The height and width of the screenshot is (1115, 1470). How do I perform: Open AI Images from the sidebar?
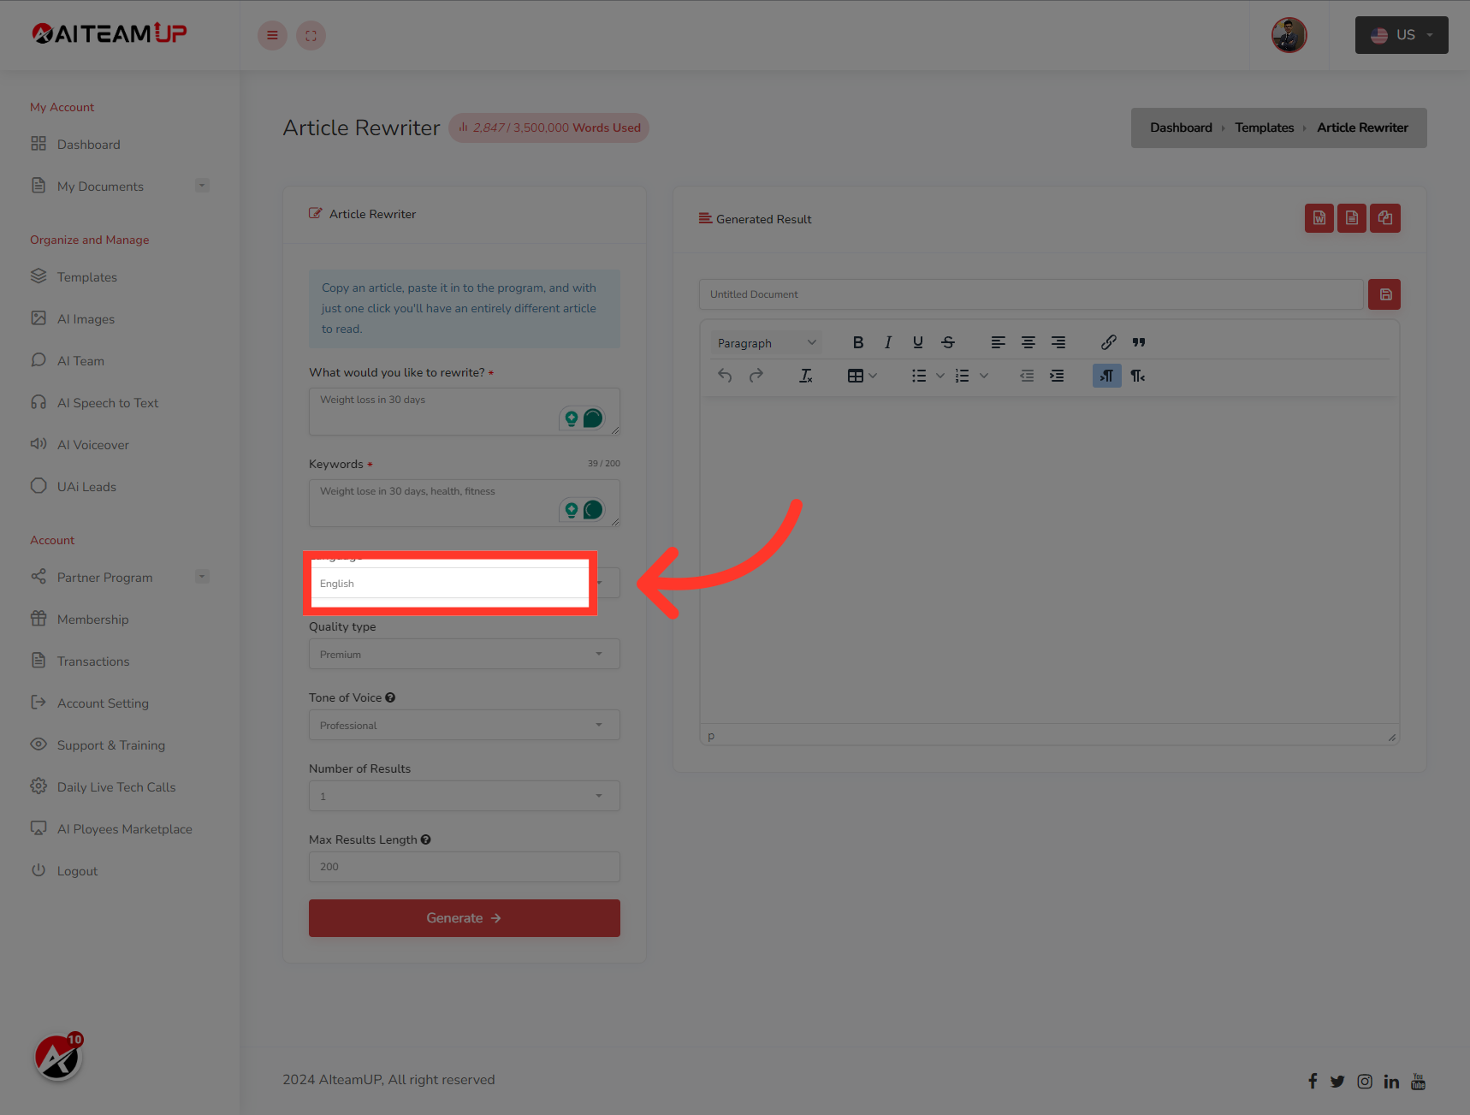[x=85, y=318]
